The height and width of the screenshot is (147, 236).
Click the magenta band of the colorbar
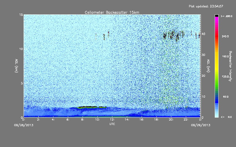tap(217, 20)
